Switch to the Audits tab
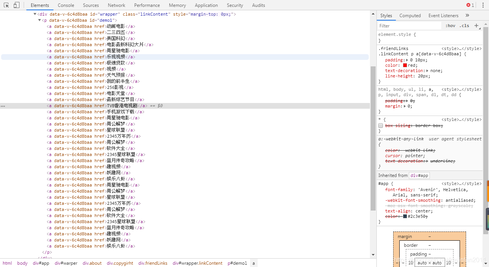 pyautogui.click(x=258, y=5)
